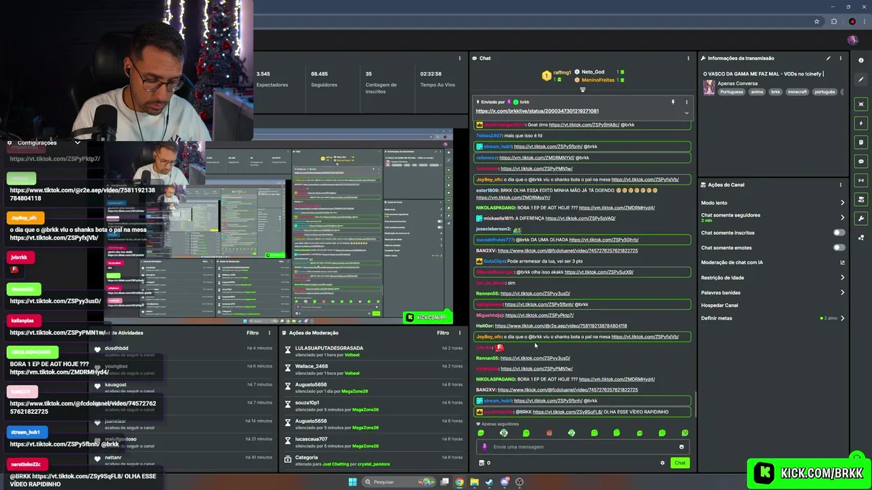
Task: Open Informações da transmissão three-dot menu
Action: pyautogui.click(x=841, y=59)
